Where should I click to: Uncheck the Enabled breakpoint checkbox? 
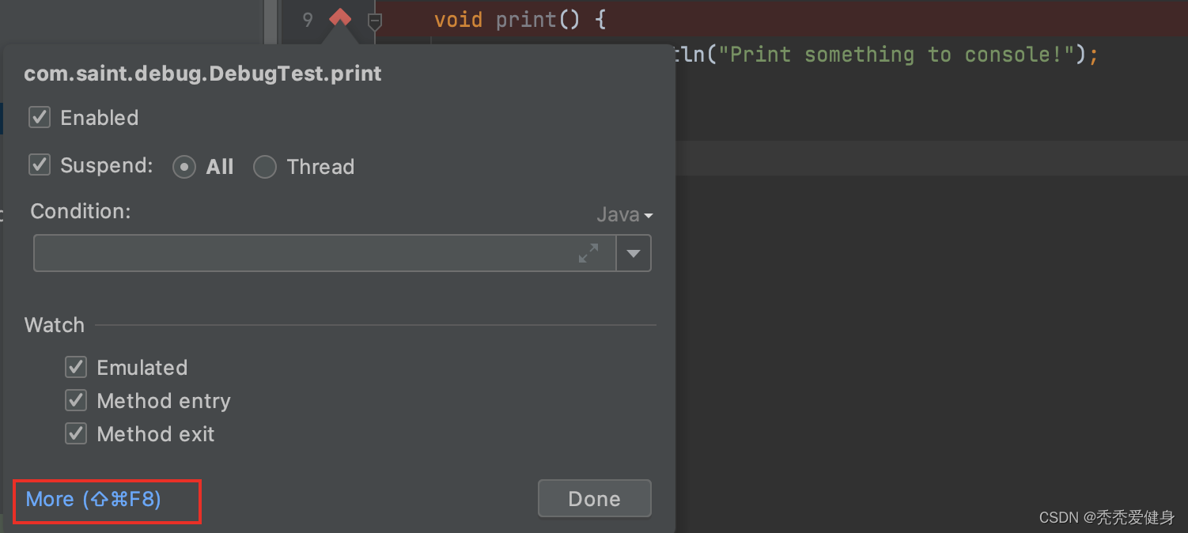40,118
